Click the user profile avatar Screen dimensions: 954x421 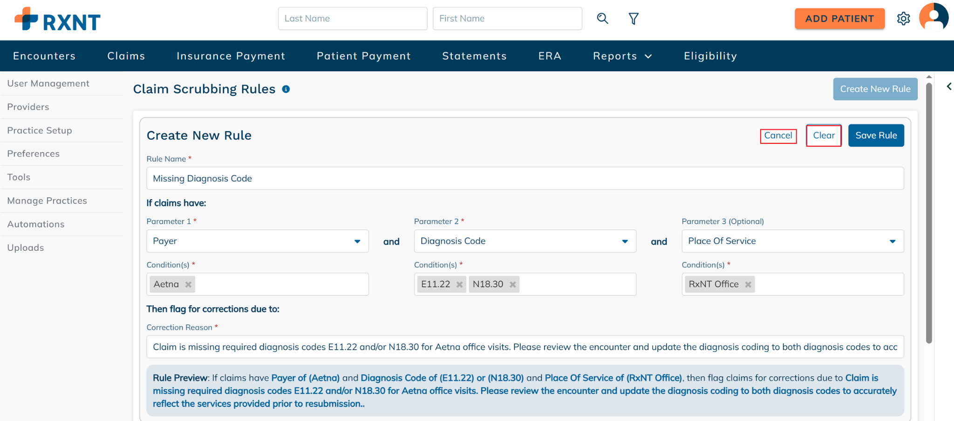coord(934,18)
